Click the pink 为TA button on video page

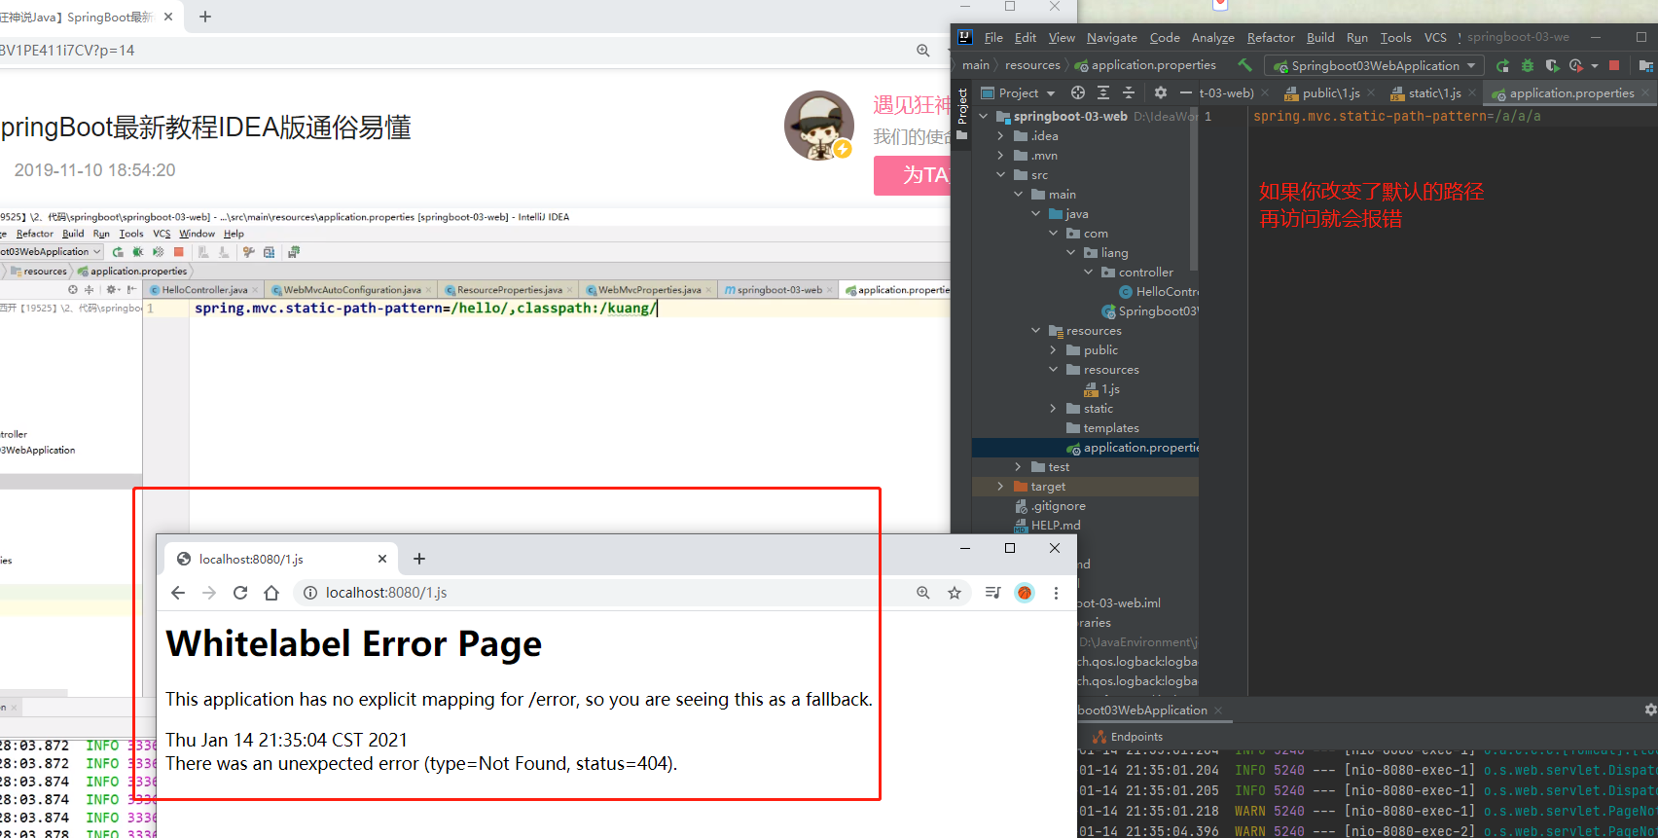(914, 175)
